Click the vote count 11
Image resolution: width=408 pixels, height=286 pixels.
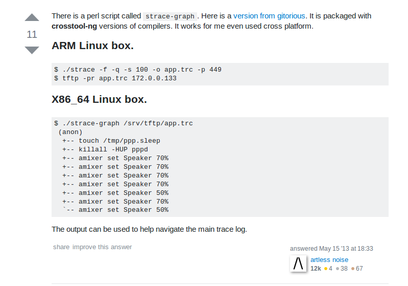tap(32, 34)
